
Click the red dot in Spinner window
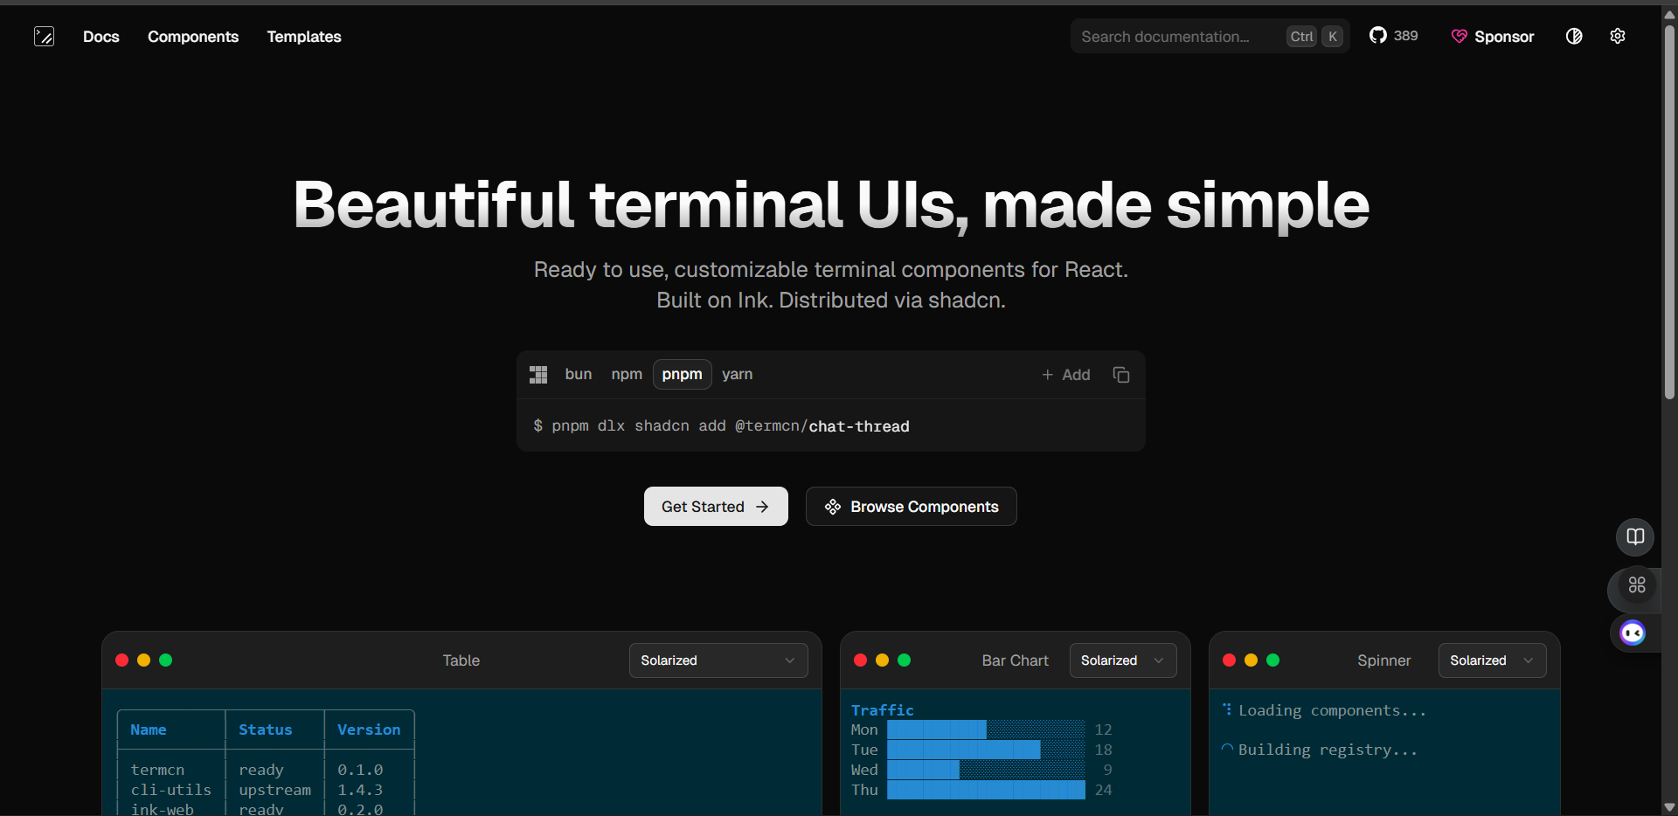pyautogui.click(x=1229, y=660)
